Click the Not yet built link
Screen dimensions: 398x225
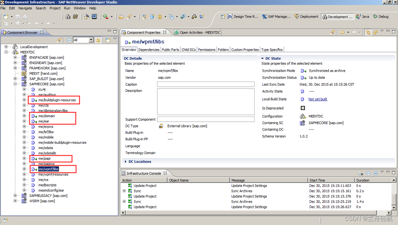coord(318,99)
